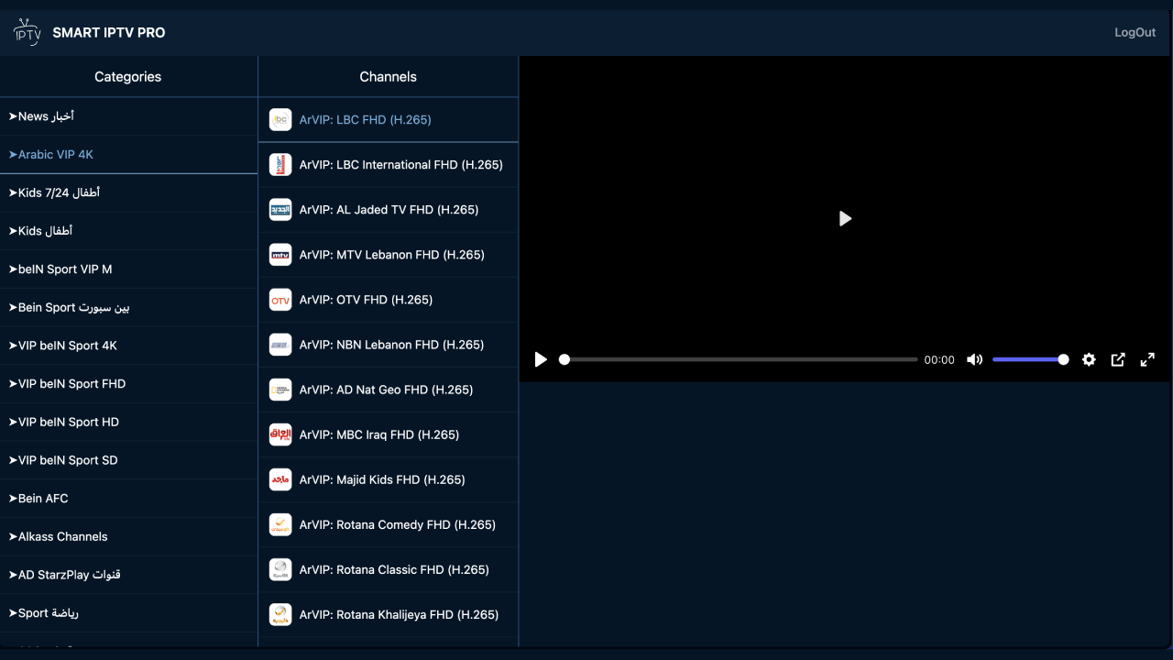Image resolution: width=1173 pixels, height=660 pixels.
Task: Play ArVIP: Majid Kids FHD channel
Action: tap(389, 479)
